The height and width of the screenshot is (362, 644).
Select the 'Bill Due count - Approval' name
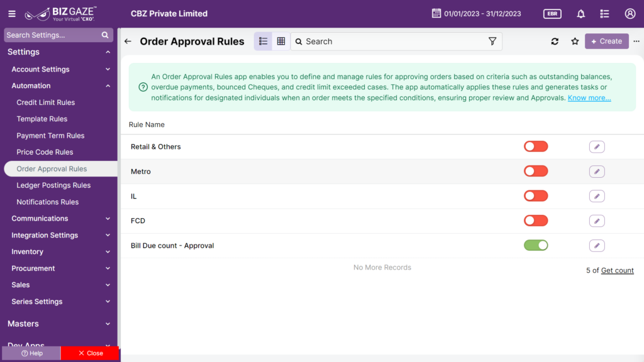click(172, 246)
